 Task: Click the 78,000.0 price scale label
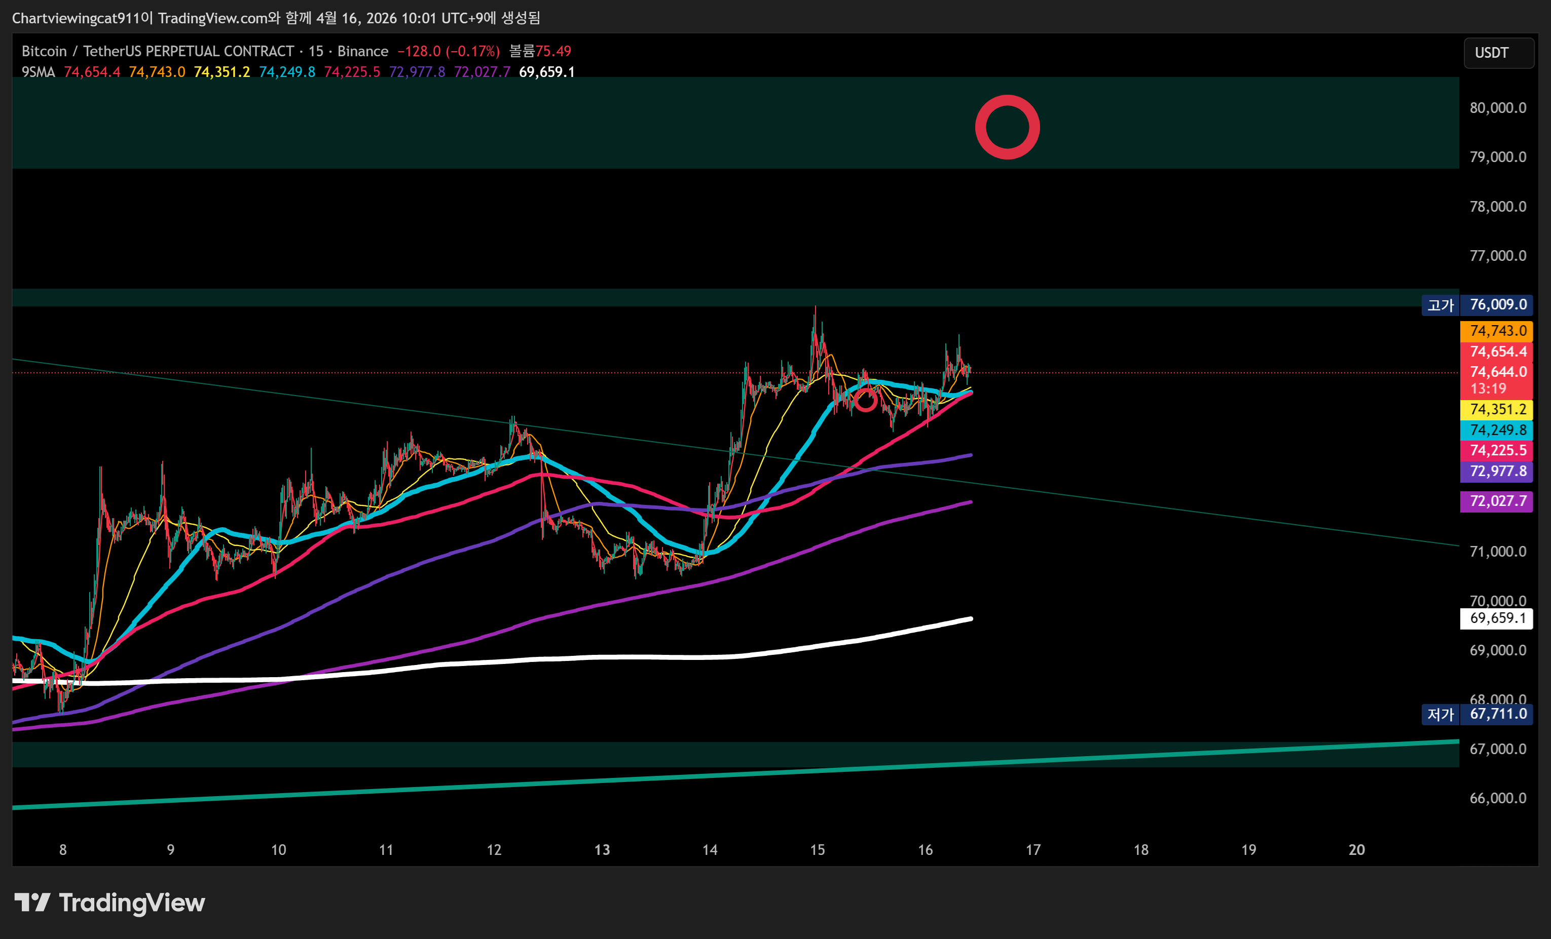point(1497,207)
